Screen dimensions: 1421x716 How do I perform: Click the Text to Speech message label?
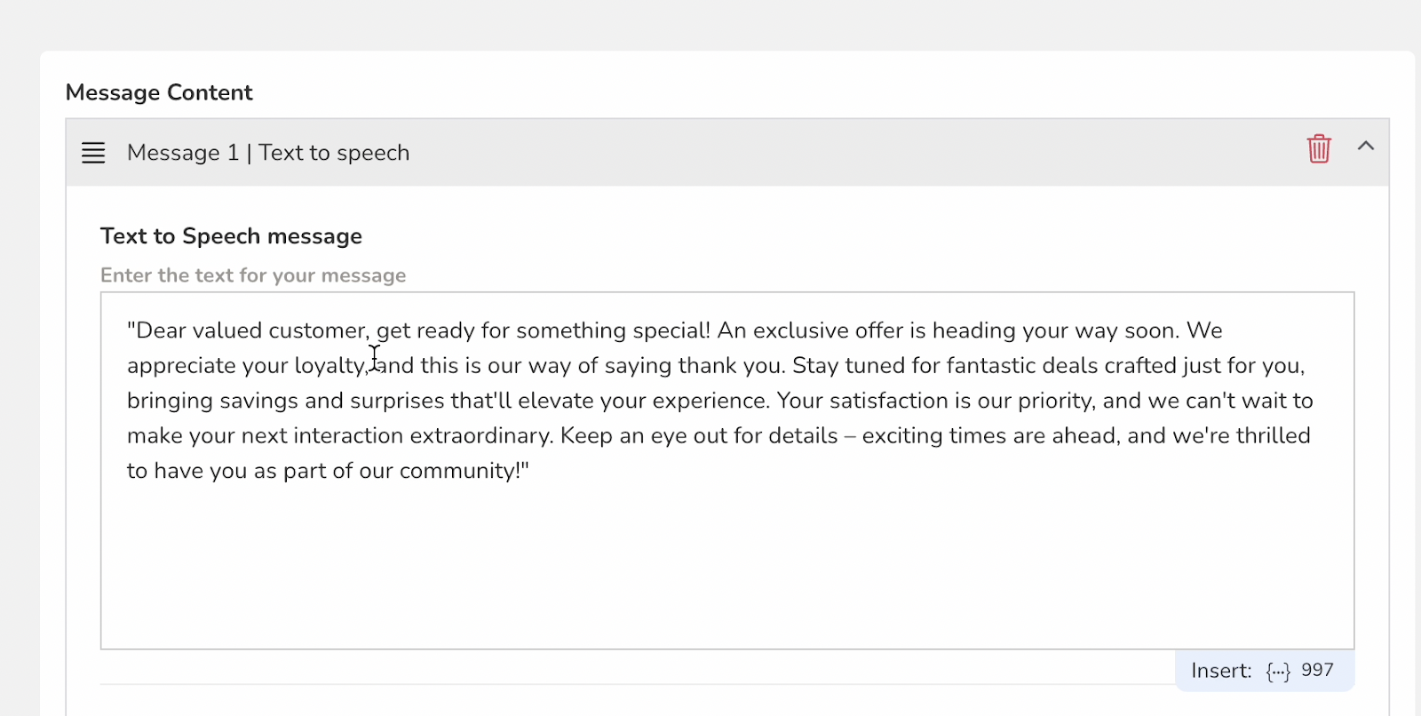coord(231,235)
